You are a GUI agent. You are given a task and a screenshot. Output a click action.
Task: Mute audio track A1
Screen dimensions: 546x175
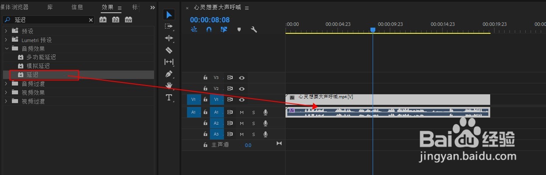[x=242, y=112]
